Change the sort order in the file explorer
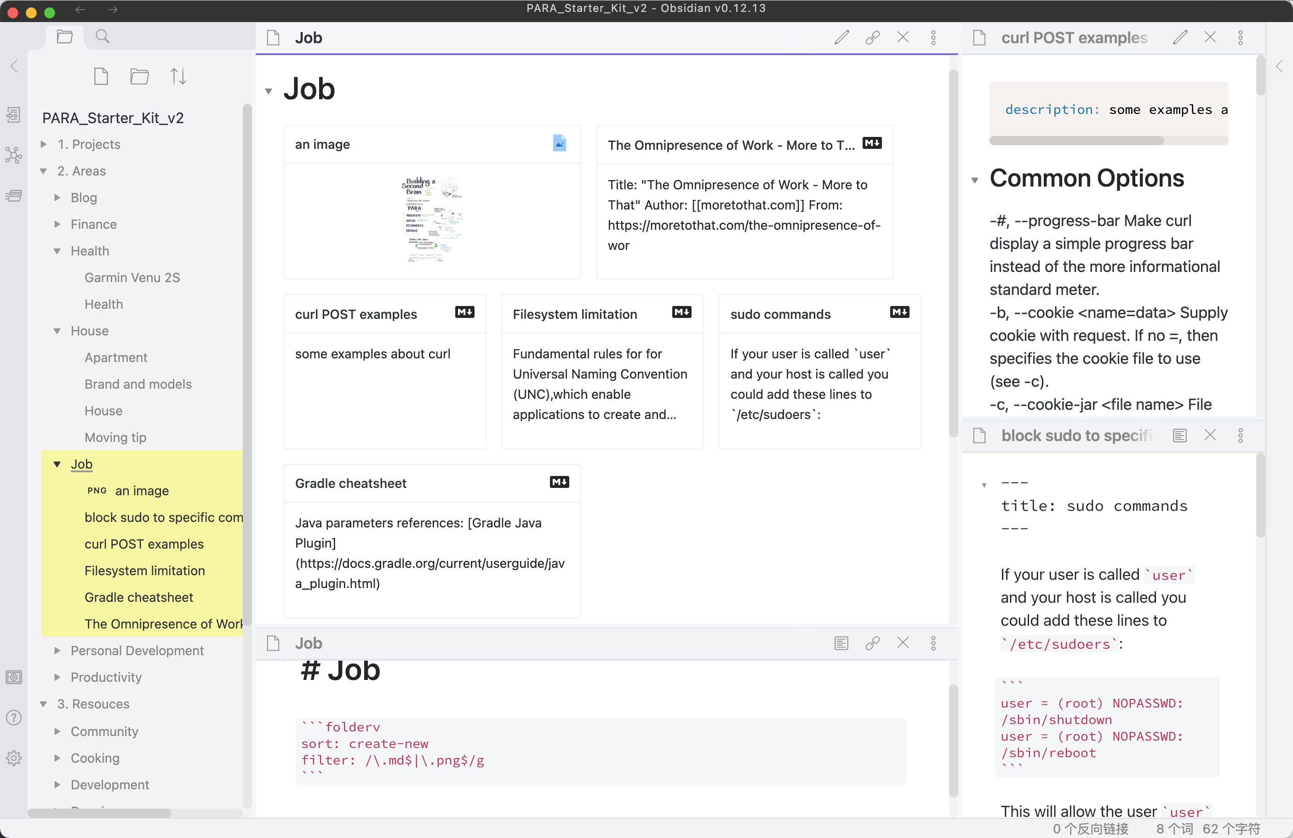 coord(178,77)
